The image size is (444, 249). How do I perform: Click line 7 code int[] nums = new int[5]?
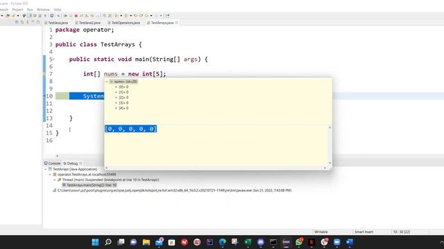pos(125,74)
